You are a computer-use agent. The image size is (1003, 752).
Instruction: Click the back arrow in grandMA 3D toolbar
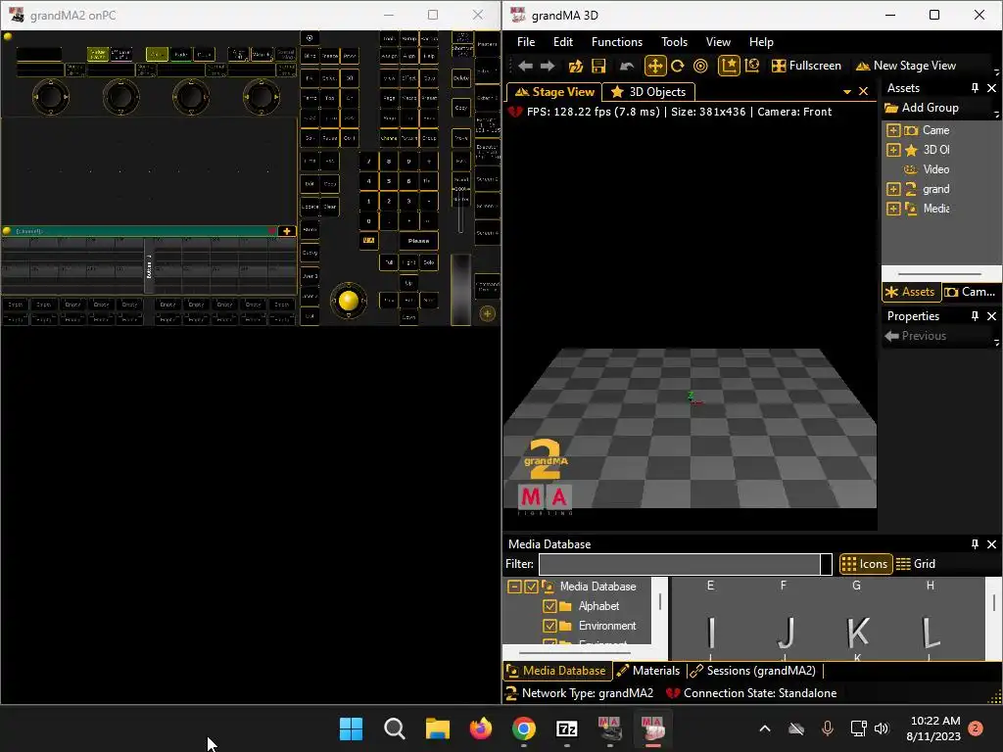[x=525, y=66]
